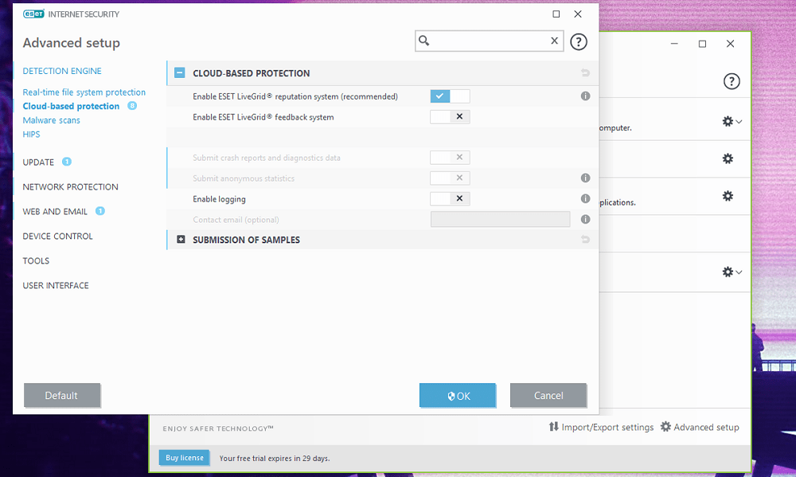The width and height of the screenshot is (796, 477).
Task: Go to Real-time file system protection
Action: click(x=84, y=92)
